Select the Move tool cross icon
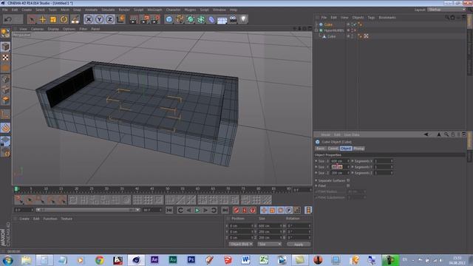Viewport: 473px width, 266px height. point(42,19)
